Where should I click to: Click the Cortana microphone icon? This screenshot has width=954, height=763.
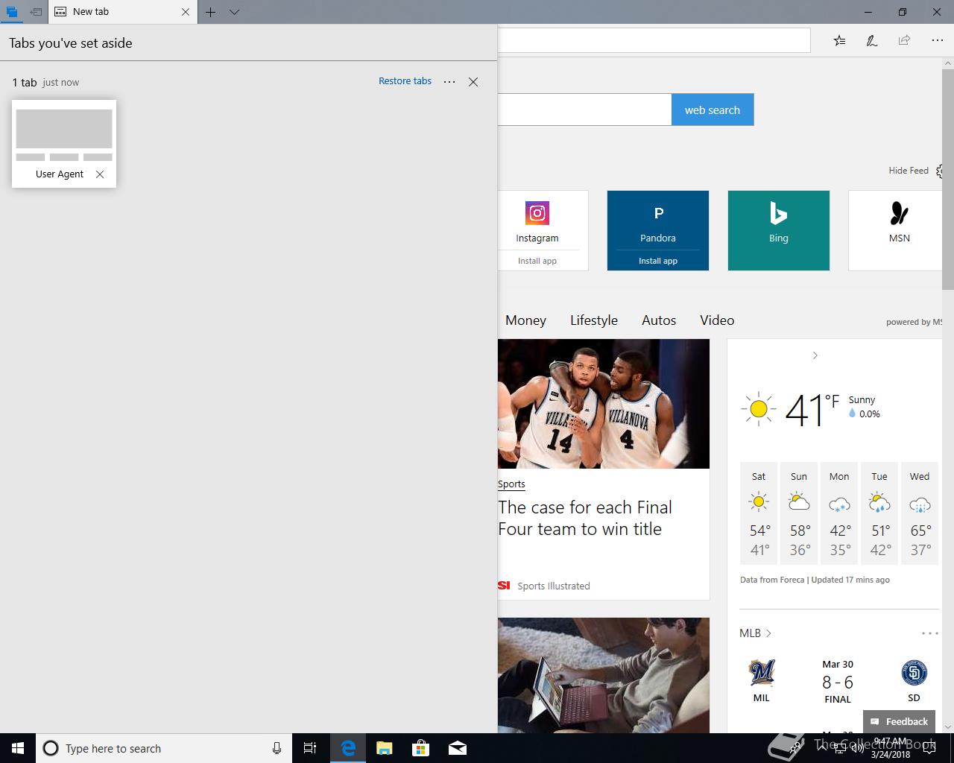click(277, 748)
